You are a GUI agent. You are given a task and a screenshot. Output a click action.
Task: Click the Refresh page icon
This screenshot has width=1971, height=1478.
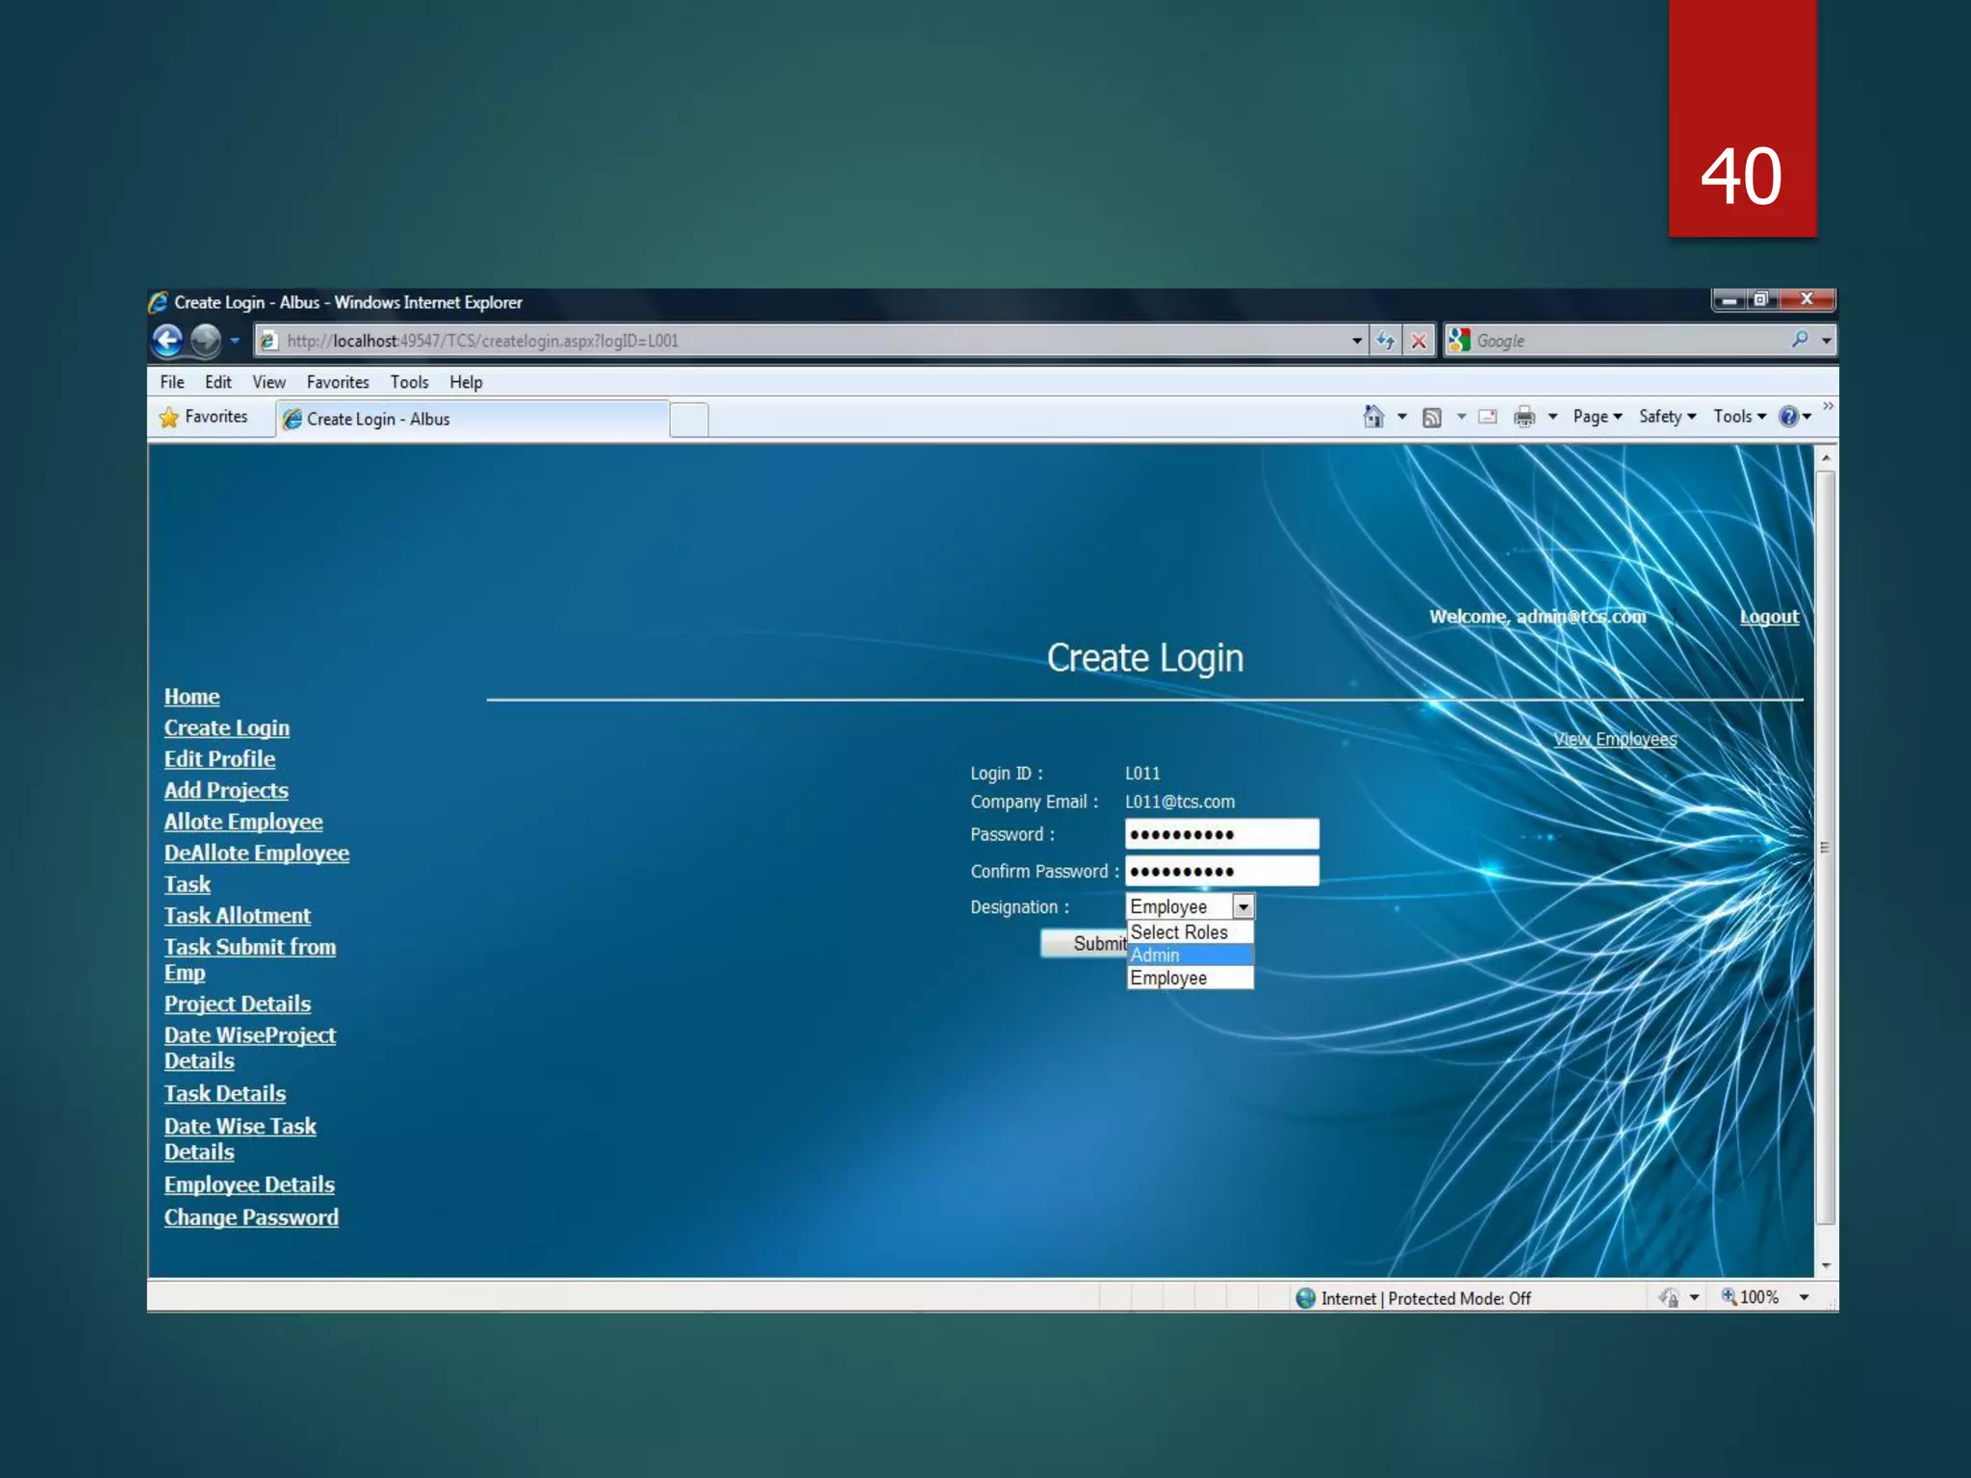coord(1385,341)
